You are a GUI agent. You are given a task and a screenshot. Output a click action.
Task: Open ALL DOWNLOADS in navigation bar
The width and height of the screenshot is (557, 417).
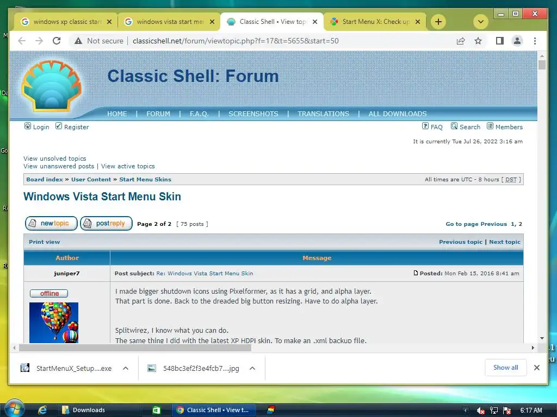tap(398, 114)
